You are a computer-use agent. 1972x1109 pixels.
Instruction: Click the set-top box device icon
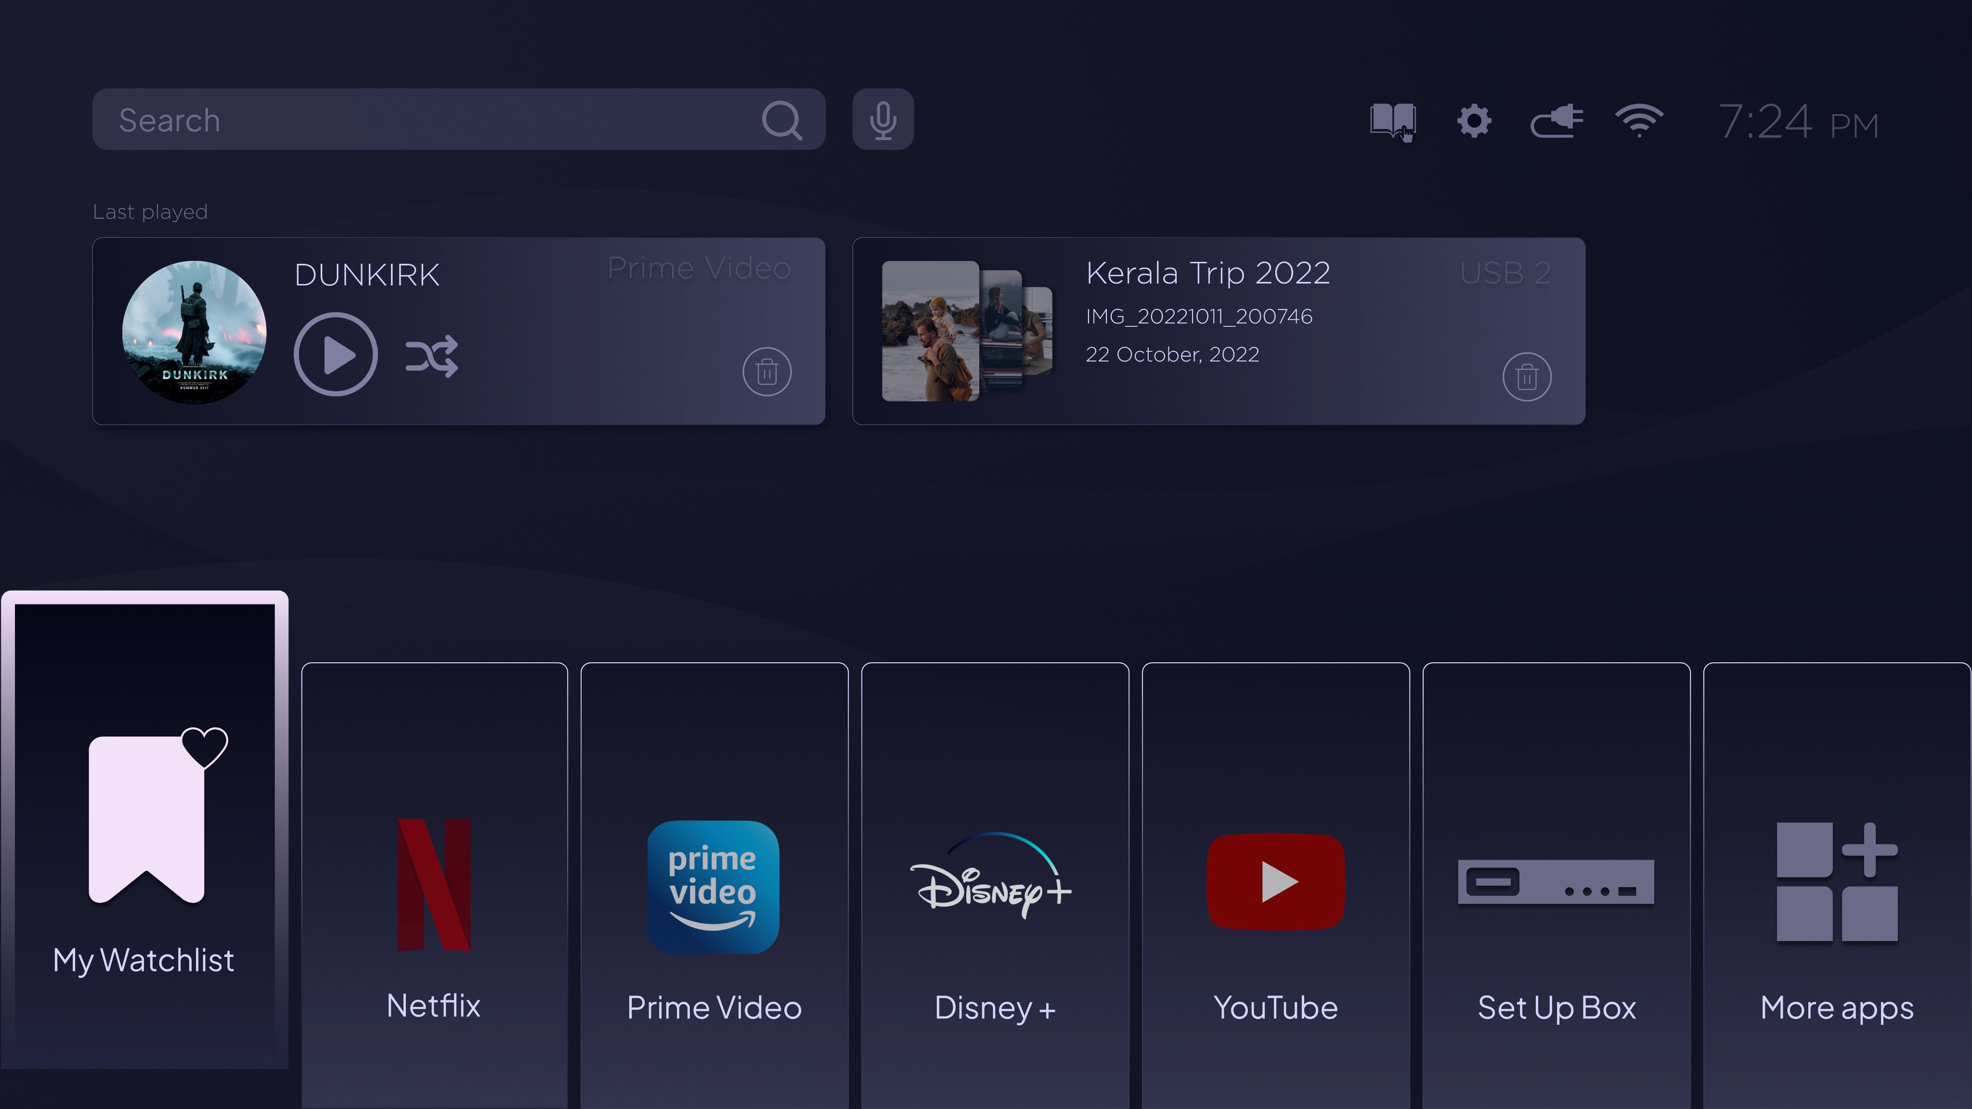[1557, 882]
